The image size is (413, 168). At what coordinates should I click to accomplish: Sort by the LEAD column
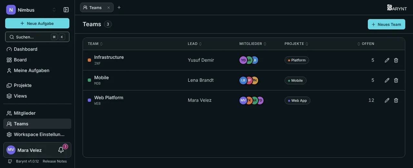[195, 44]
